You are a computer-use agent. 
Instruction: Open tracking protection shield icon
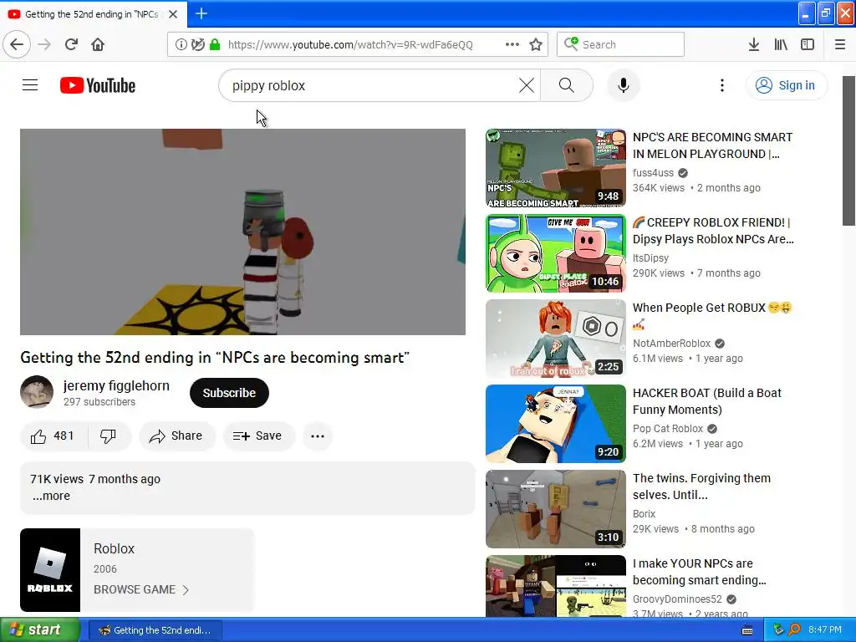click(198, 44)
